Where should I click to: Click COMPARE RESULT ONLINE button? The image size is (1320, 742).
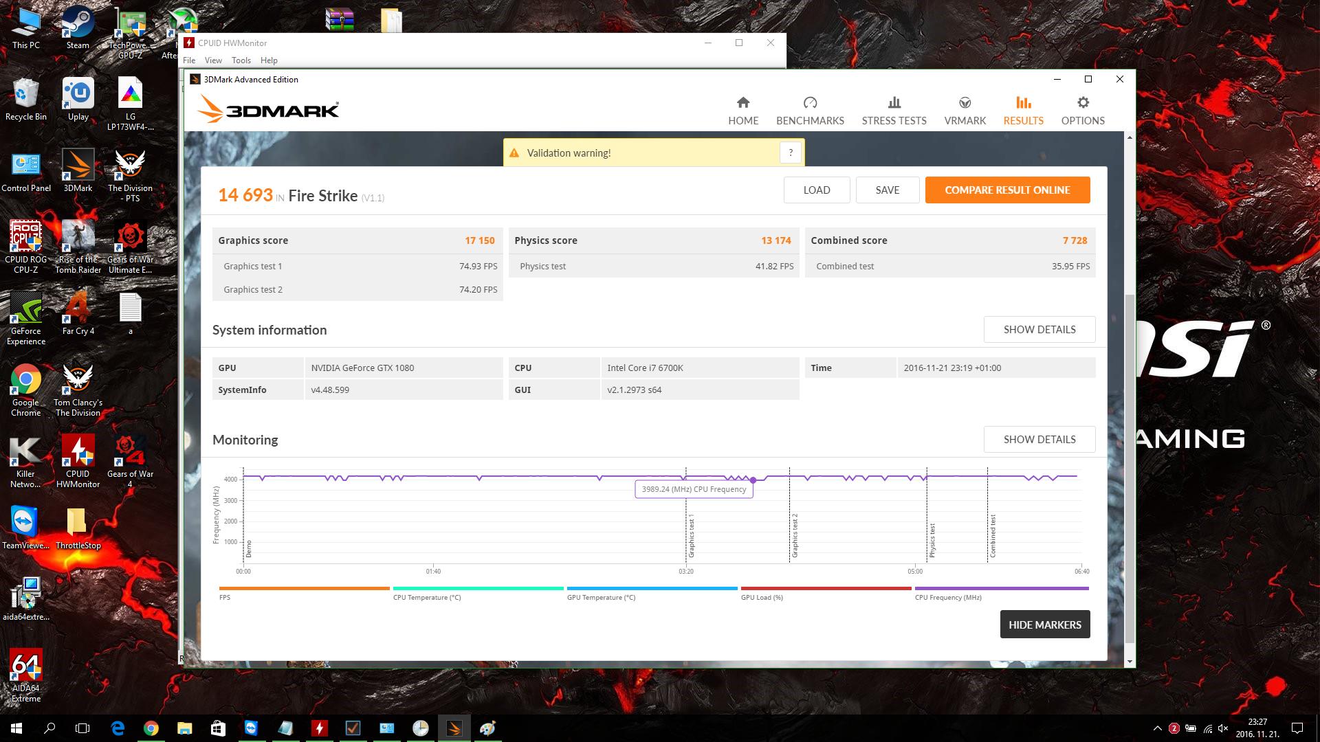(1007, 190)
